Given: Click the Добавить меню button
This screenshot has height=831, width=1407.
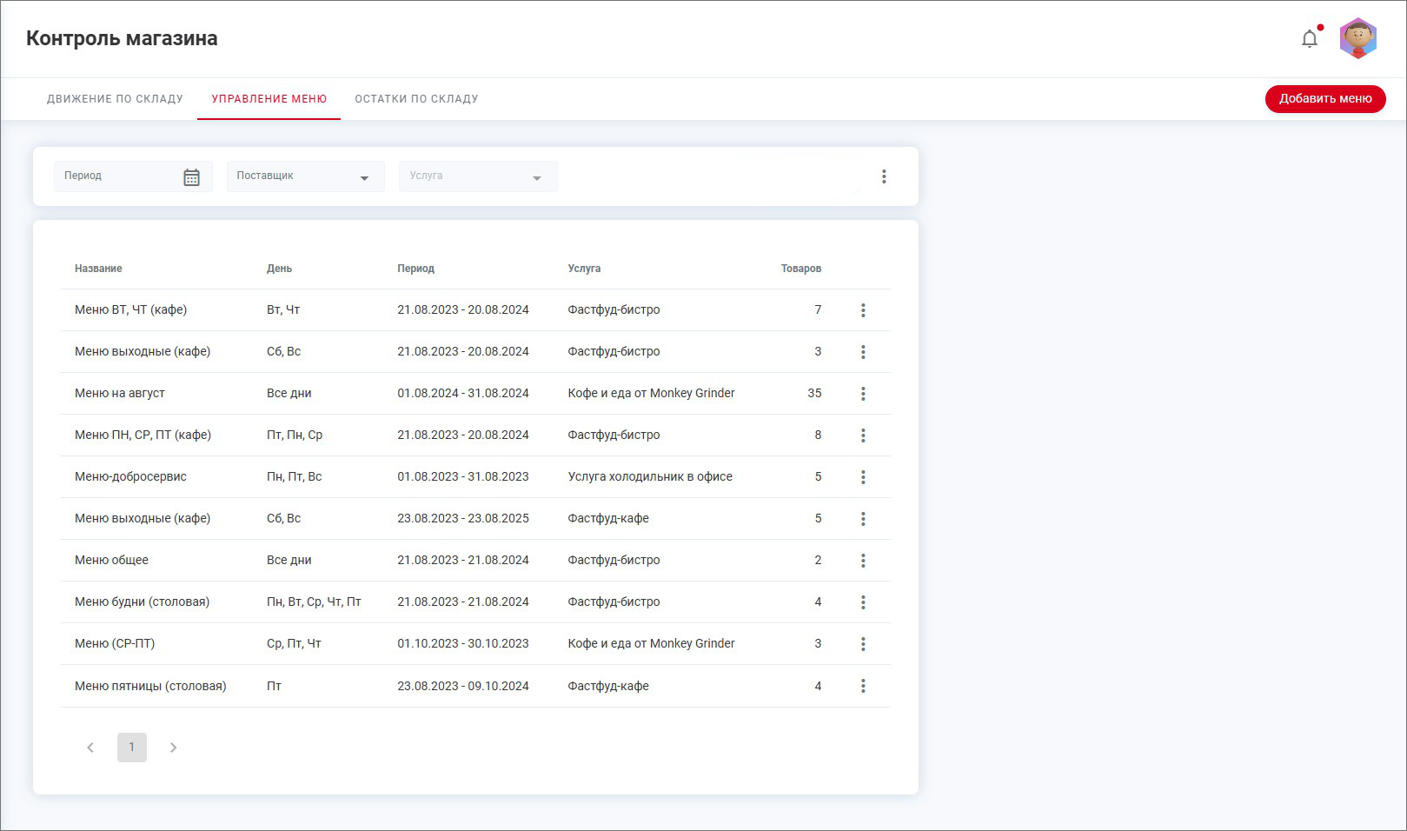Looking at the screenshot, I should (1324, 99).
